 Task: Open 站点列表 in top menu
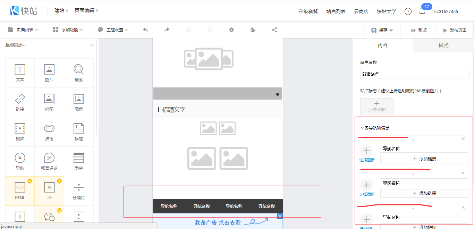(336, 11)
